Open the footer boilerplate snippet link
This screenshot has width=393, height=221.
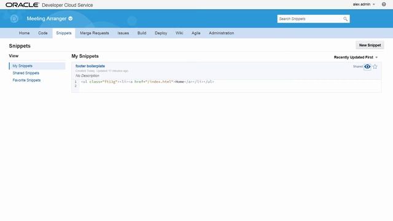(x=90, y=66)
